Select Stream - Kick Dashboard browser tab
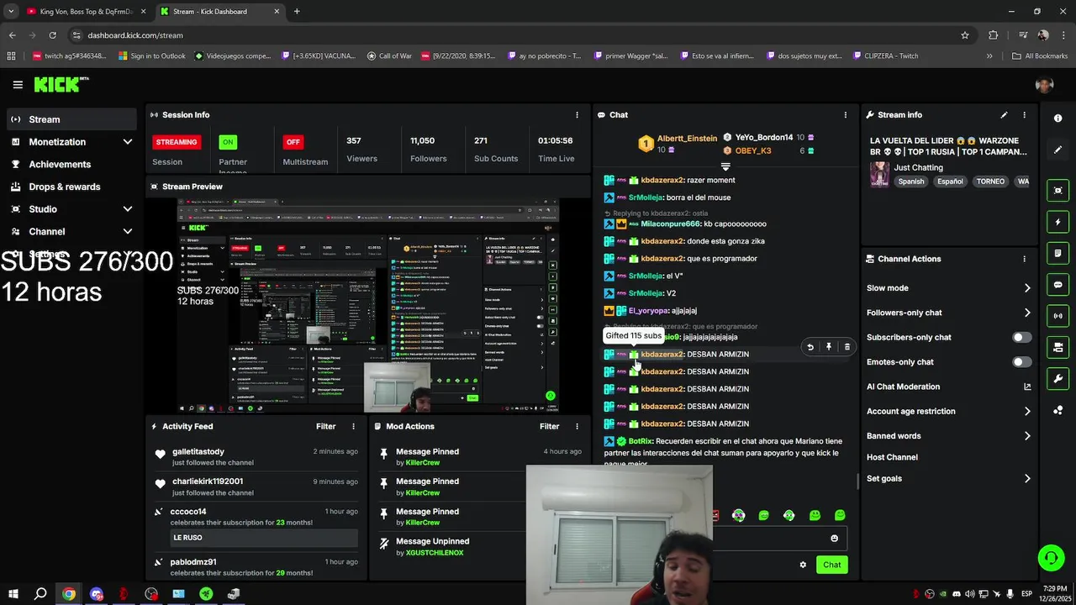Viewport: 1076px width, 605px height. 219,12
